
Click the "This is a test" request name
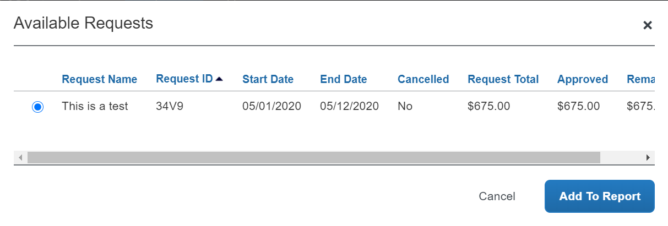click(x=95, y=106)
